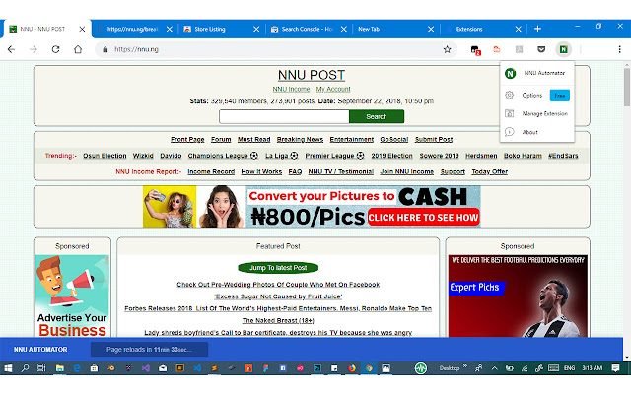Show hidden system tray icons
The width and height of the screenshot is (631, 394).
[494, 367]
